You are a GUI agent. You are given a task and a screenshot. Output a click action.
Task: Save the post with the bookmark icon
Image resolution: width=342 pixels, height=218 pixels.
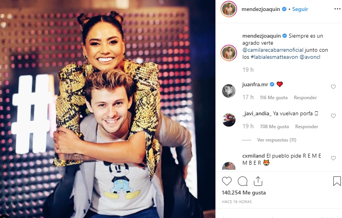(337, 181)
